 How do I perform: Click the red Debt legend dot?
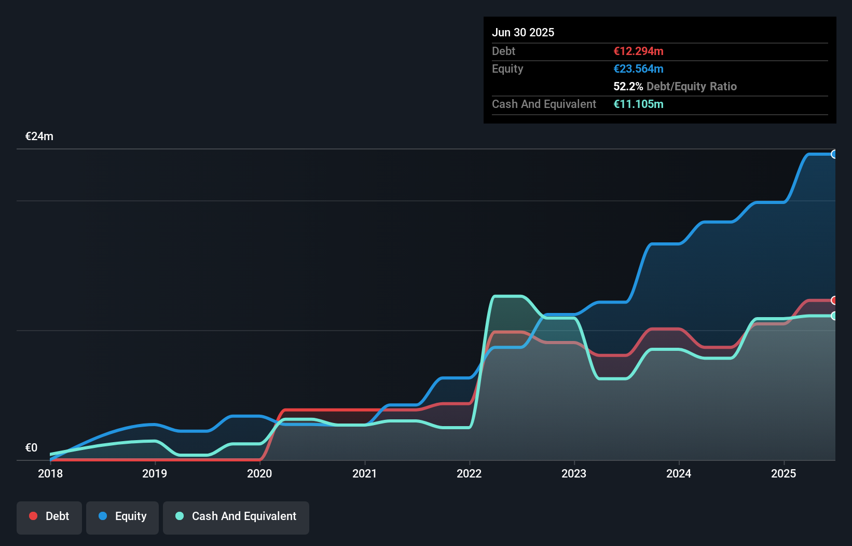pos(33,516)
